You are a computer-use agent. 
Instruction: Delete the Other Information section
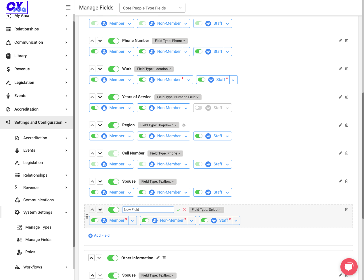164,258
